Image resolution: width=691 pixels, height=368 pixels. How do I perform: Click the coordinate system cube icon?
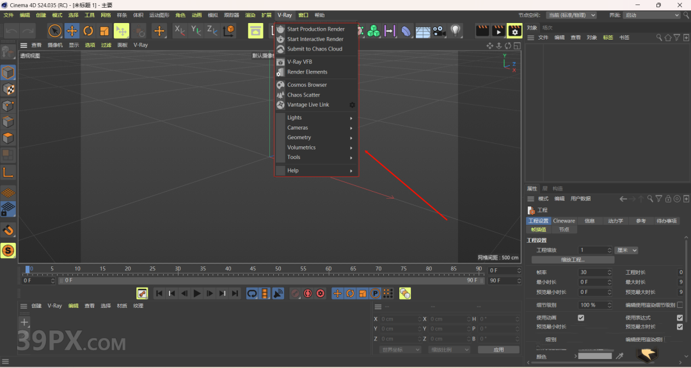point(228,31)
